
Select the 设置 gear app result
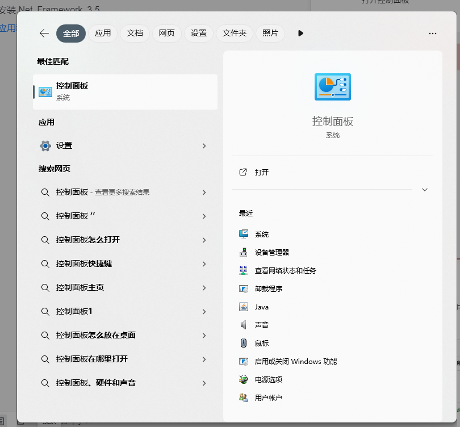click(64, 145)
